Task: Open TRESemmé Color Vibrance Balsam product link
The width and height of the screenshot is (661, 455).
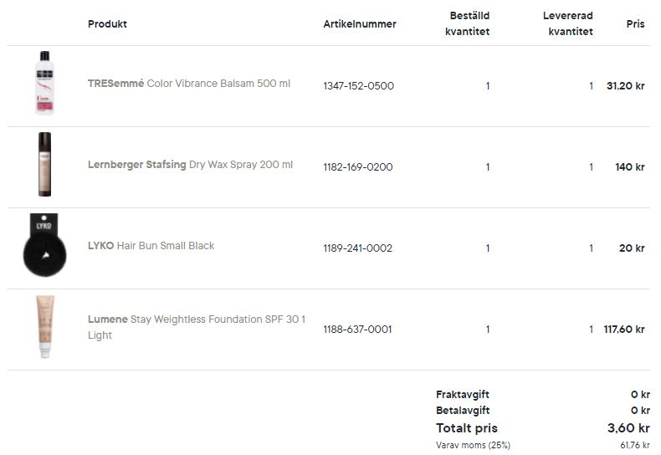Action: click(x=189, y=84)
